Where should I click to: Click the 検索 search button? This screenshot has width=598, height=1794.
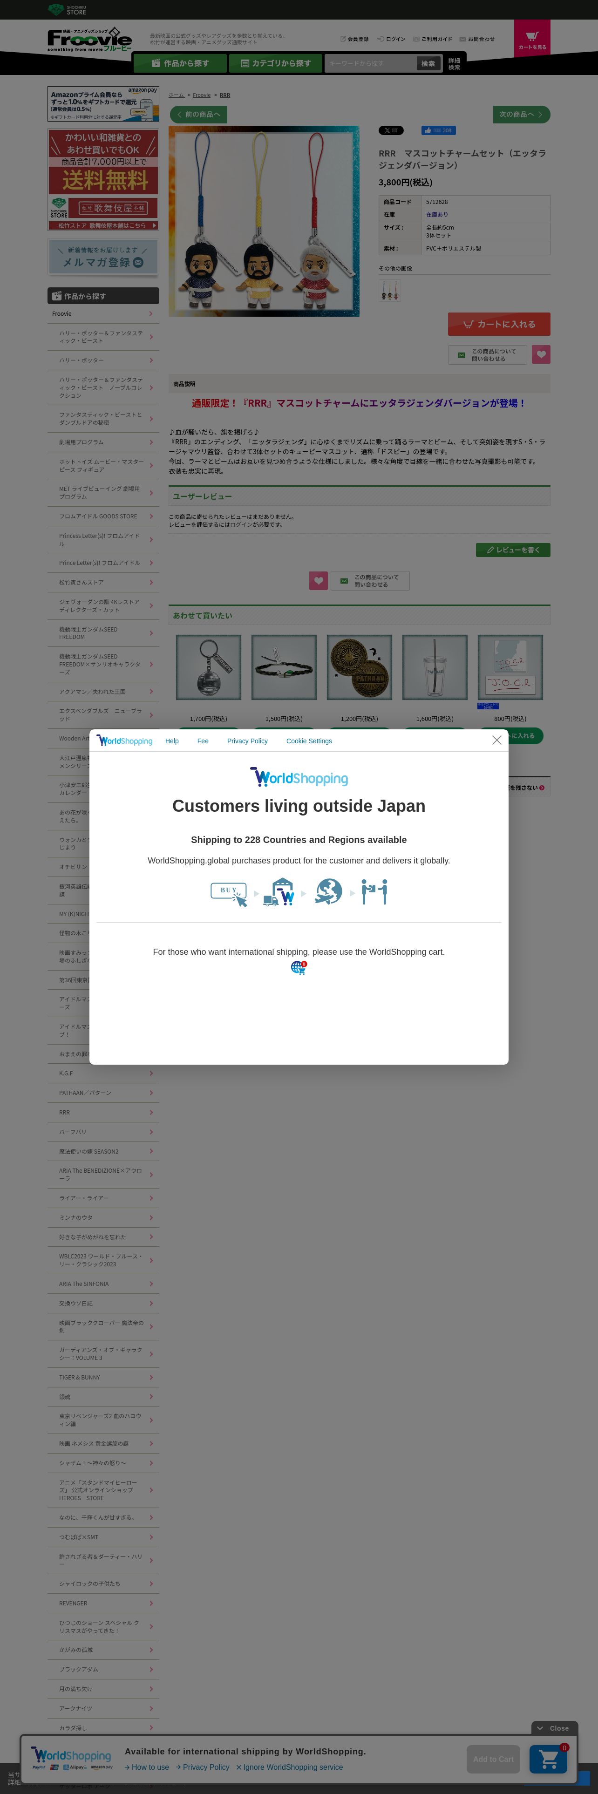[x=428, y=63]
